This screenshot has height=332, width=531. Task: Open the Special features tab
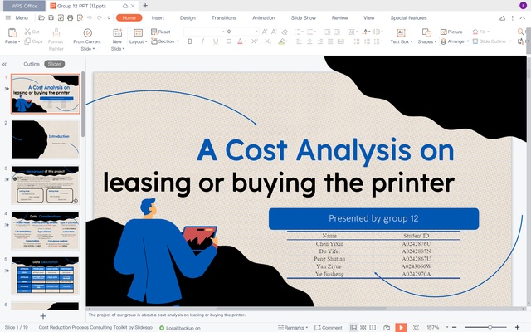[x=408, y=18]
